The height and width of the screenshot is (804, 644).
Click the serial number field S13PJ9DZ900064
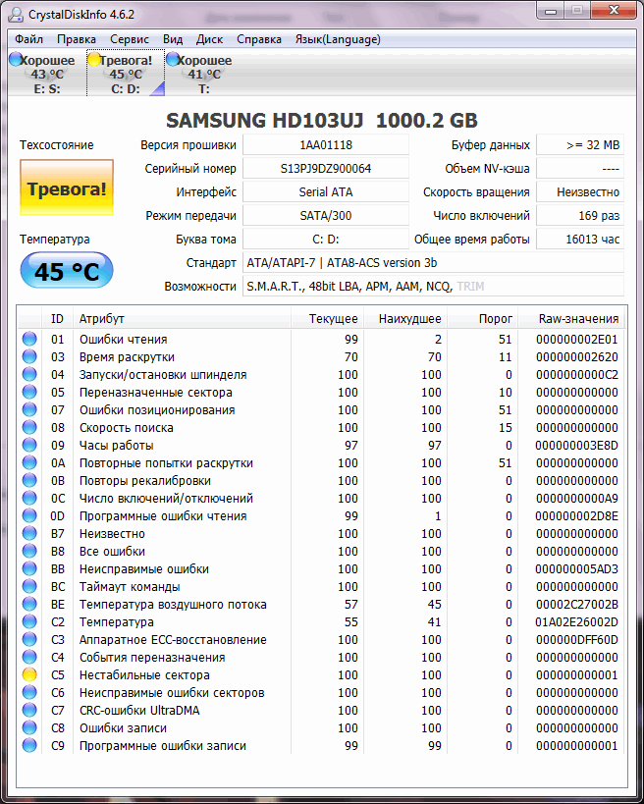click(x=326, y=169)
